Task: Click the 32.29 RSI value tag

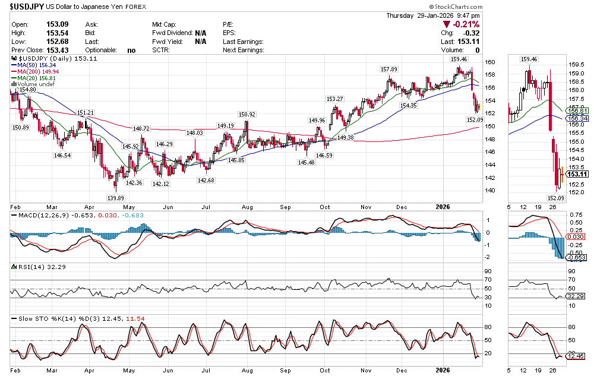Action: [x=577, y=295]
